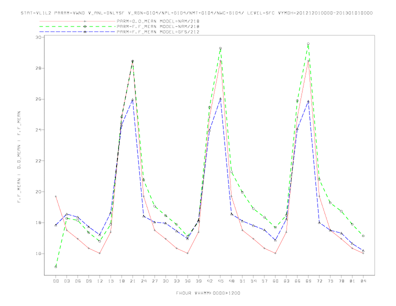Click the x-axis title FHOUR VHHMM:0000>1200
This screenshot has width=396, height=306.
pyautogui.click(x=208, y=293)
